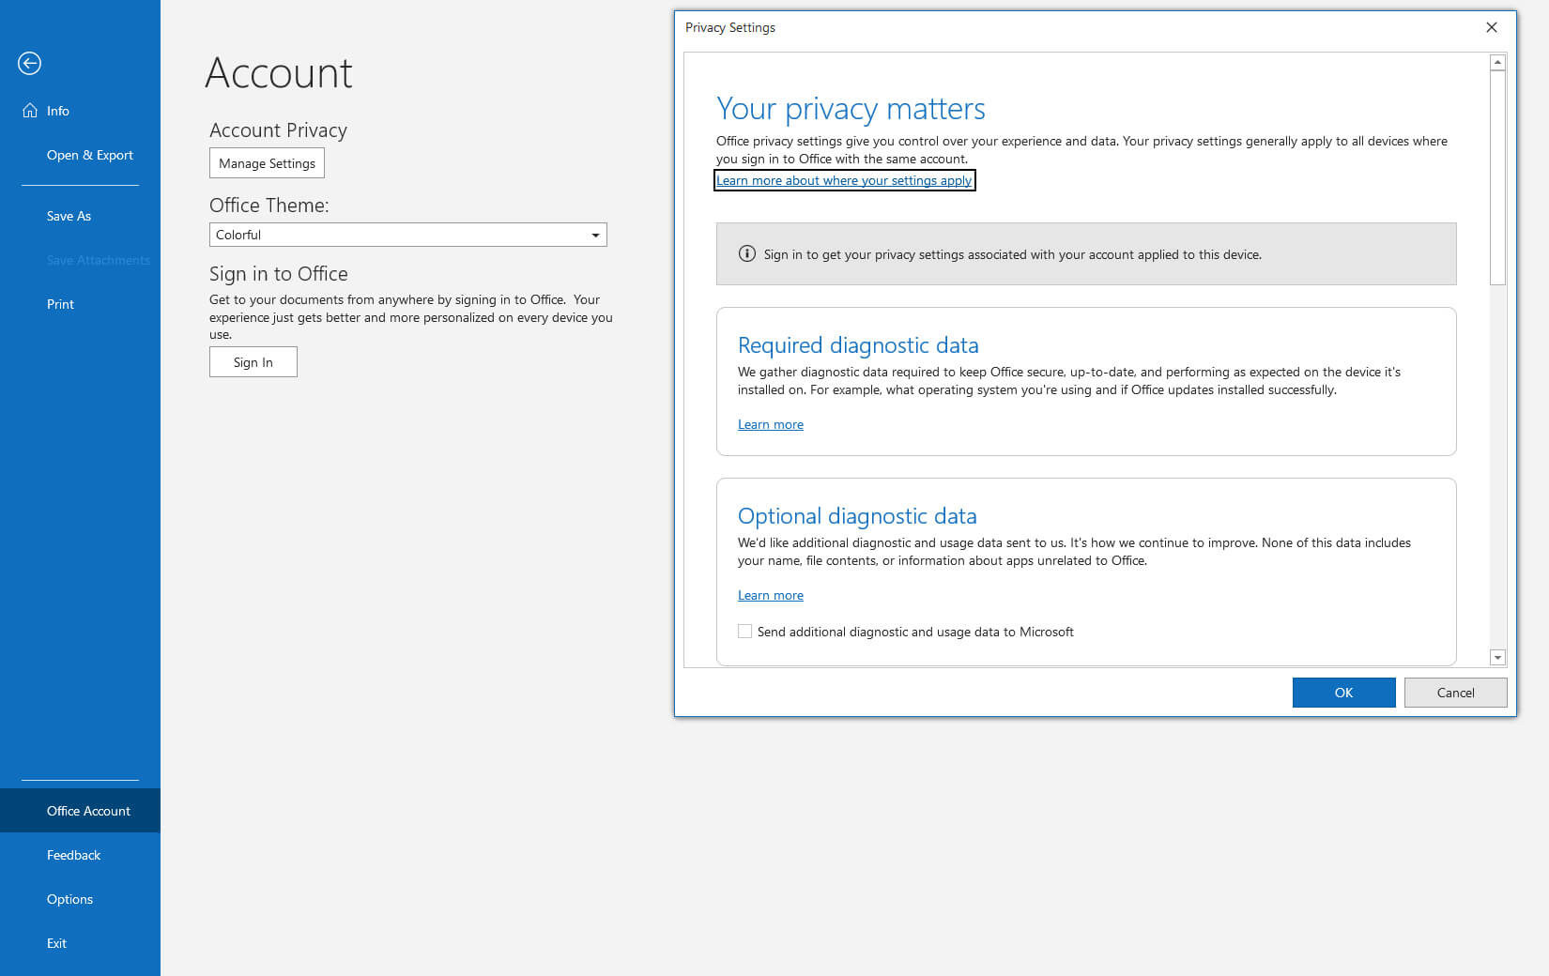
Task: Click the Required diagnostic data heading
Action: point(858,345)
